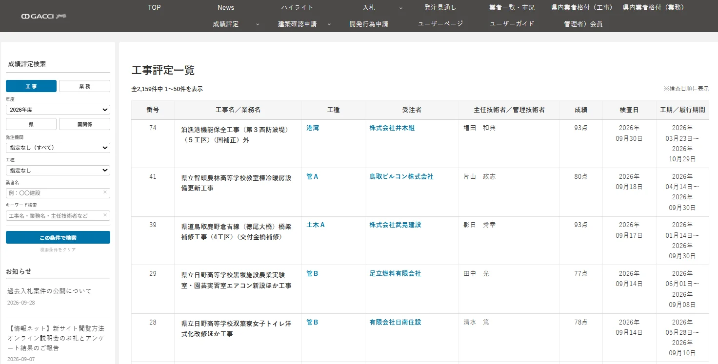Click the 港湾 work type link
Image resolution: width=718 pixels, height=364 pixels.
coord(313,128)
